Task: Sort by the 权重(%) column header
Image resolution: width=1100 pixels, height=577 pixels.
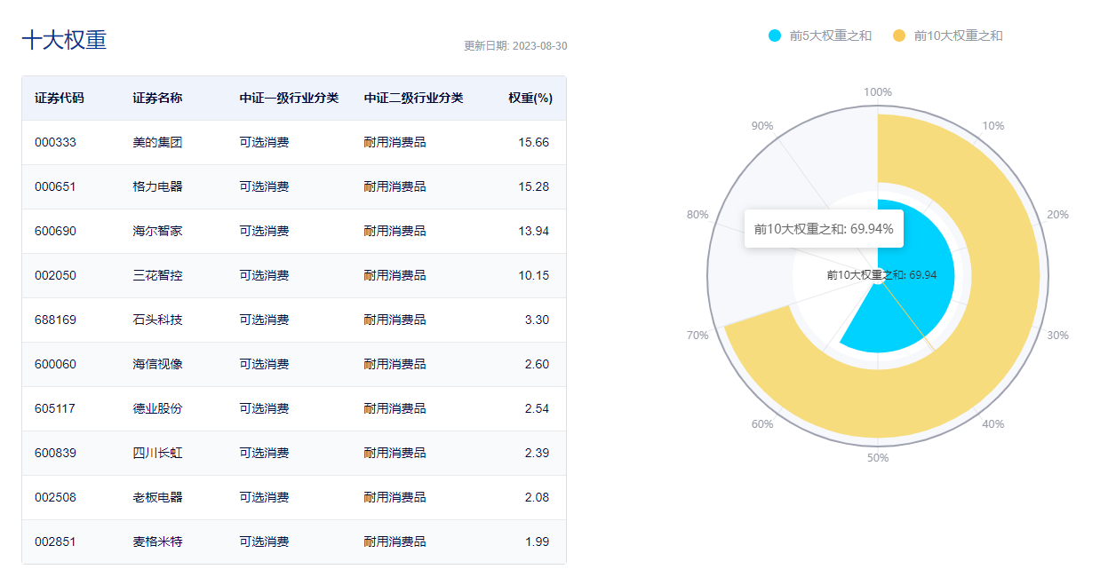Action: [531, 99]
